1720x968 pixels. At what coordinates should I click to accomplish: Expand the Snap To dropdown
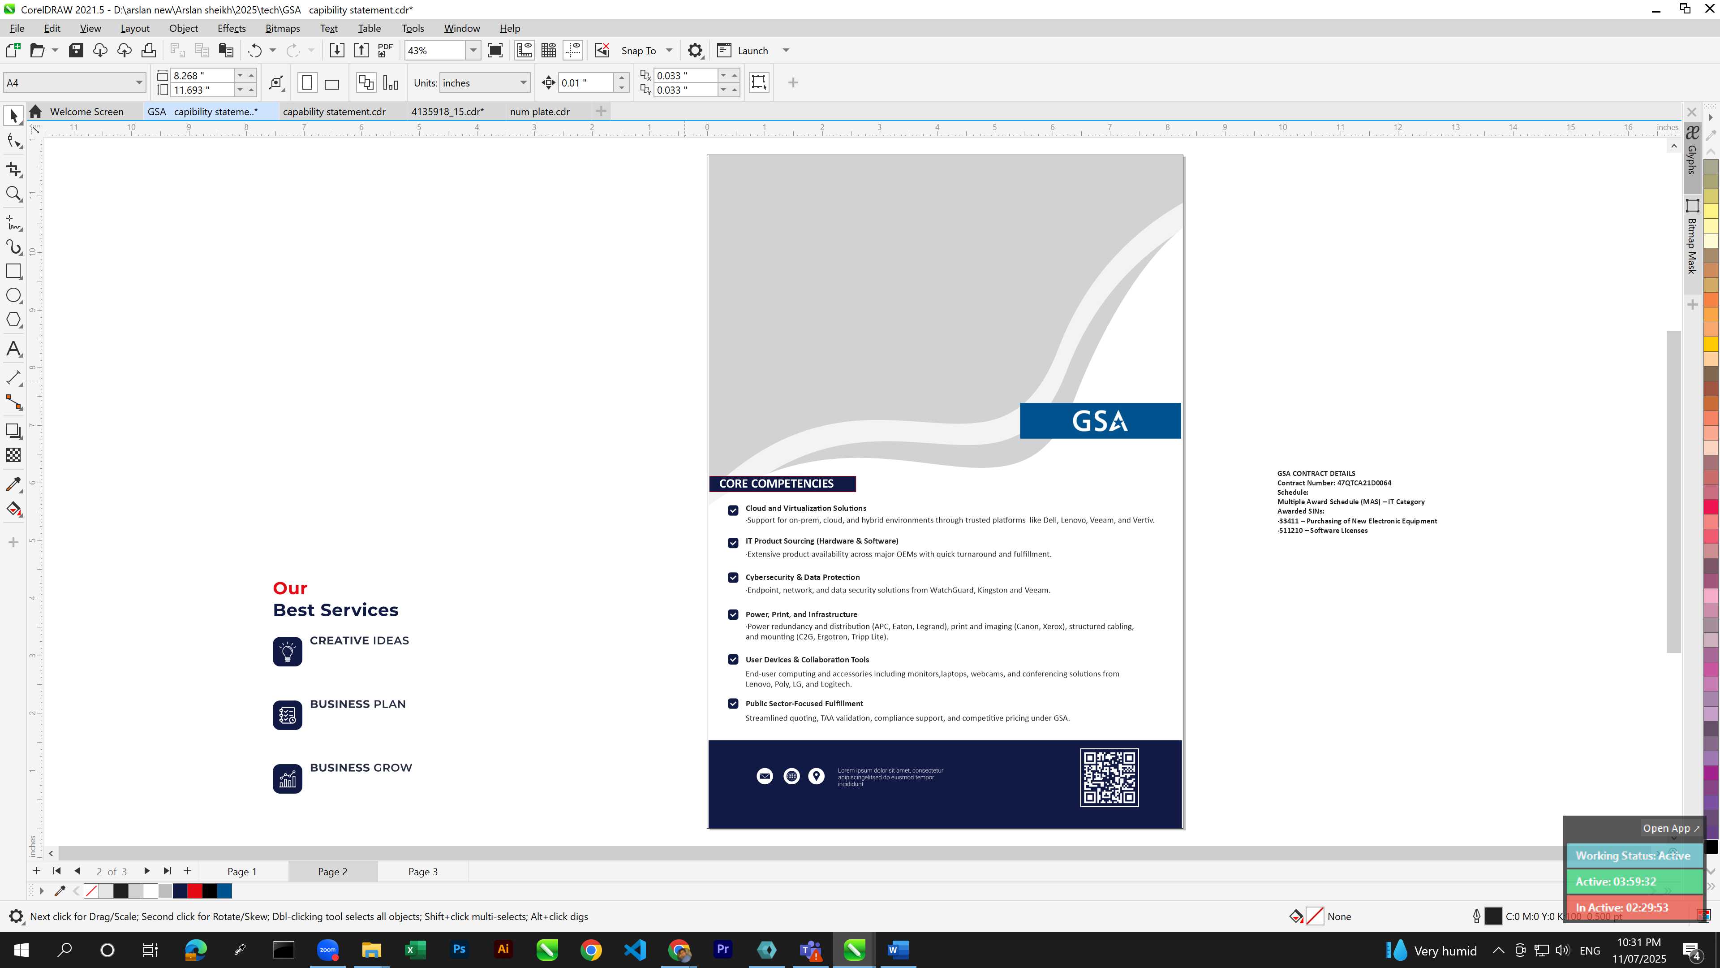669,50
